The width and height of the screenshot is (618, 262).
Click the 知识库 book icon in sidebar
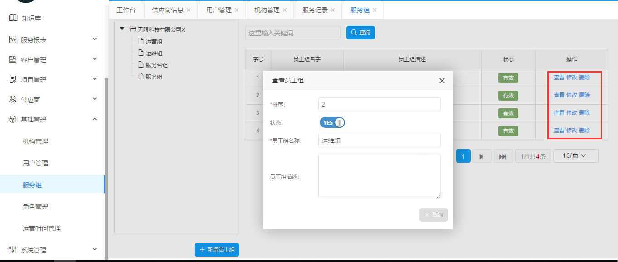coord(13,18)
